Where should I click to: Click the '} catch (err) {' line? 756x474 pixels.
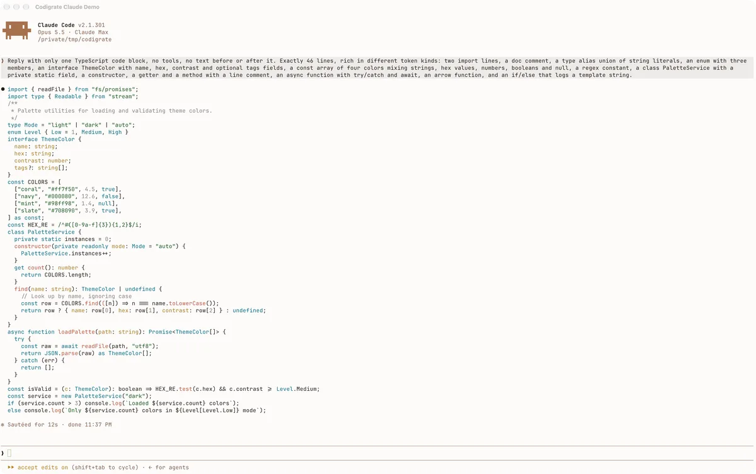point(40,360)
